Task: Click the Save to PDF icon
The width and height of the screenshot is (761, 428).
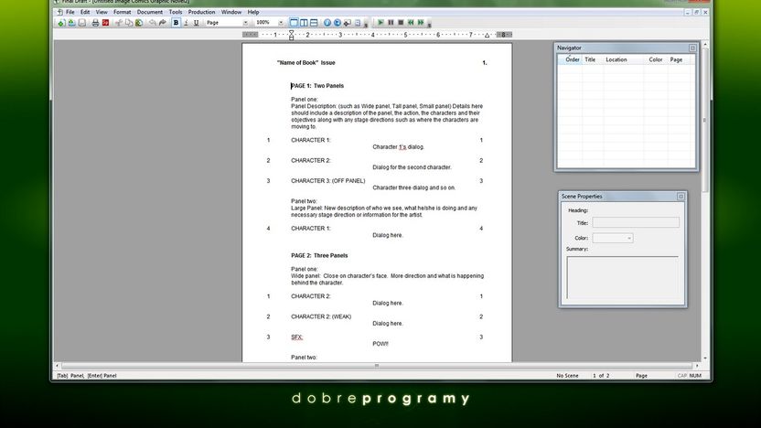Action: (105, 23)
